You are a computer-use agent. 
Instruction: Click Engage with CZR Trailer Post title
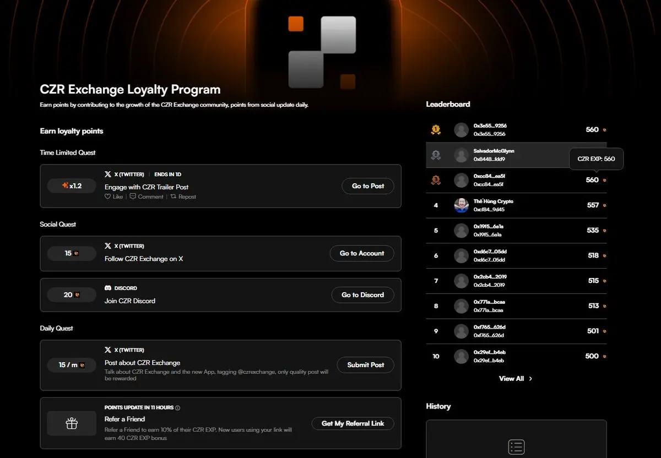click(x=147, y=187)
